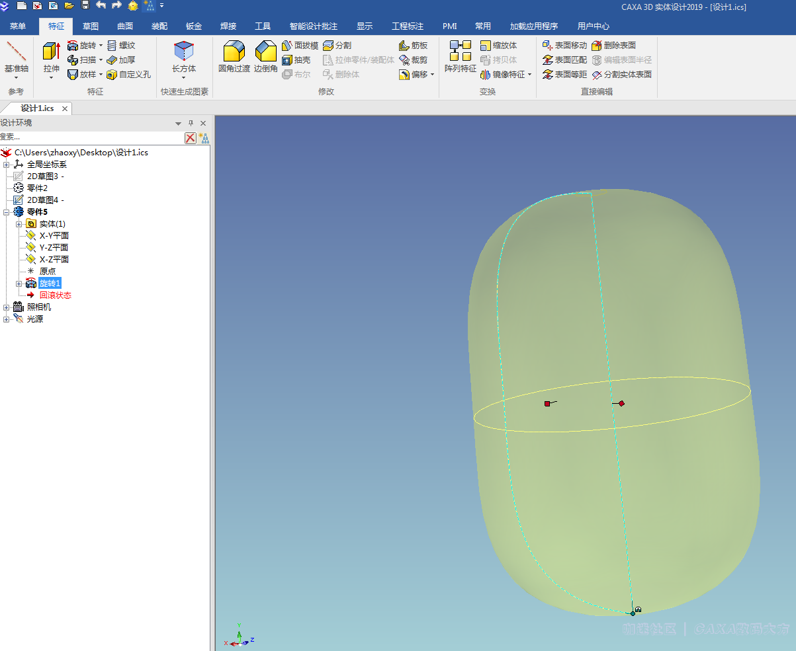796x651 pixels.
Task: Choose the 扫描 sweep feature tool
Action: (81, 60)
